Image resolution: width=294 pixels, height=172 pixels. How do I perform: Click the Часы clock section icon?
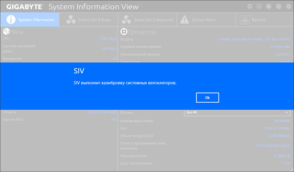pos(6,31)
